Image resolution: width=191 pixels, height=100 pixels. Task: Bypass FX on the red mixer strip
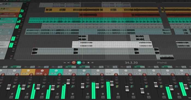(x=46, y=67)
